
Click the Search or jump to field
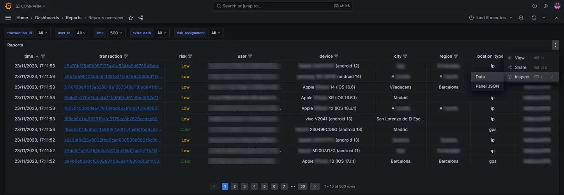(283, 6)
